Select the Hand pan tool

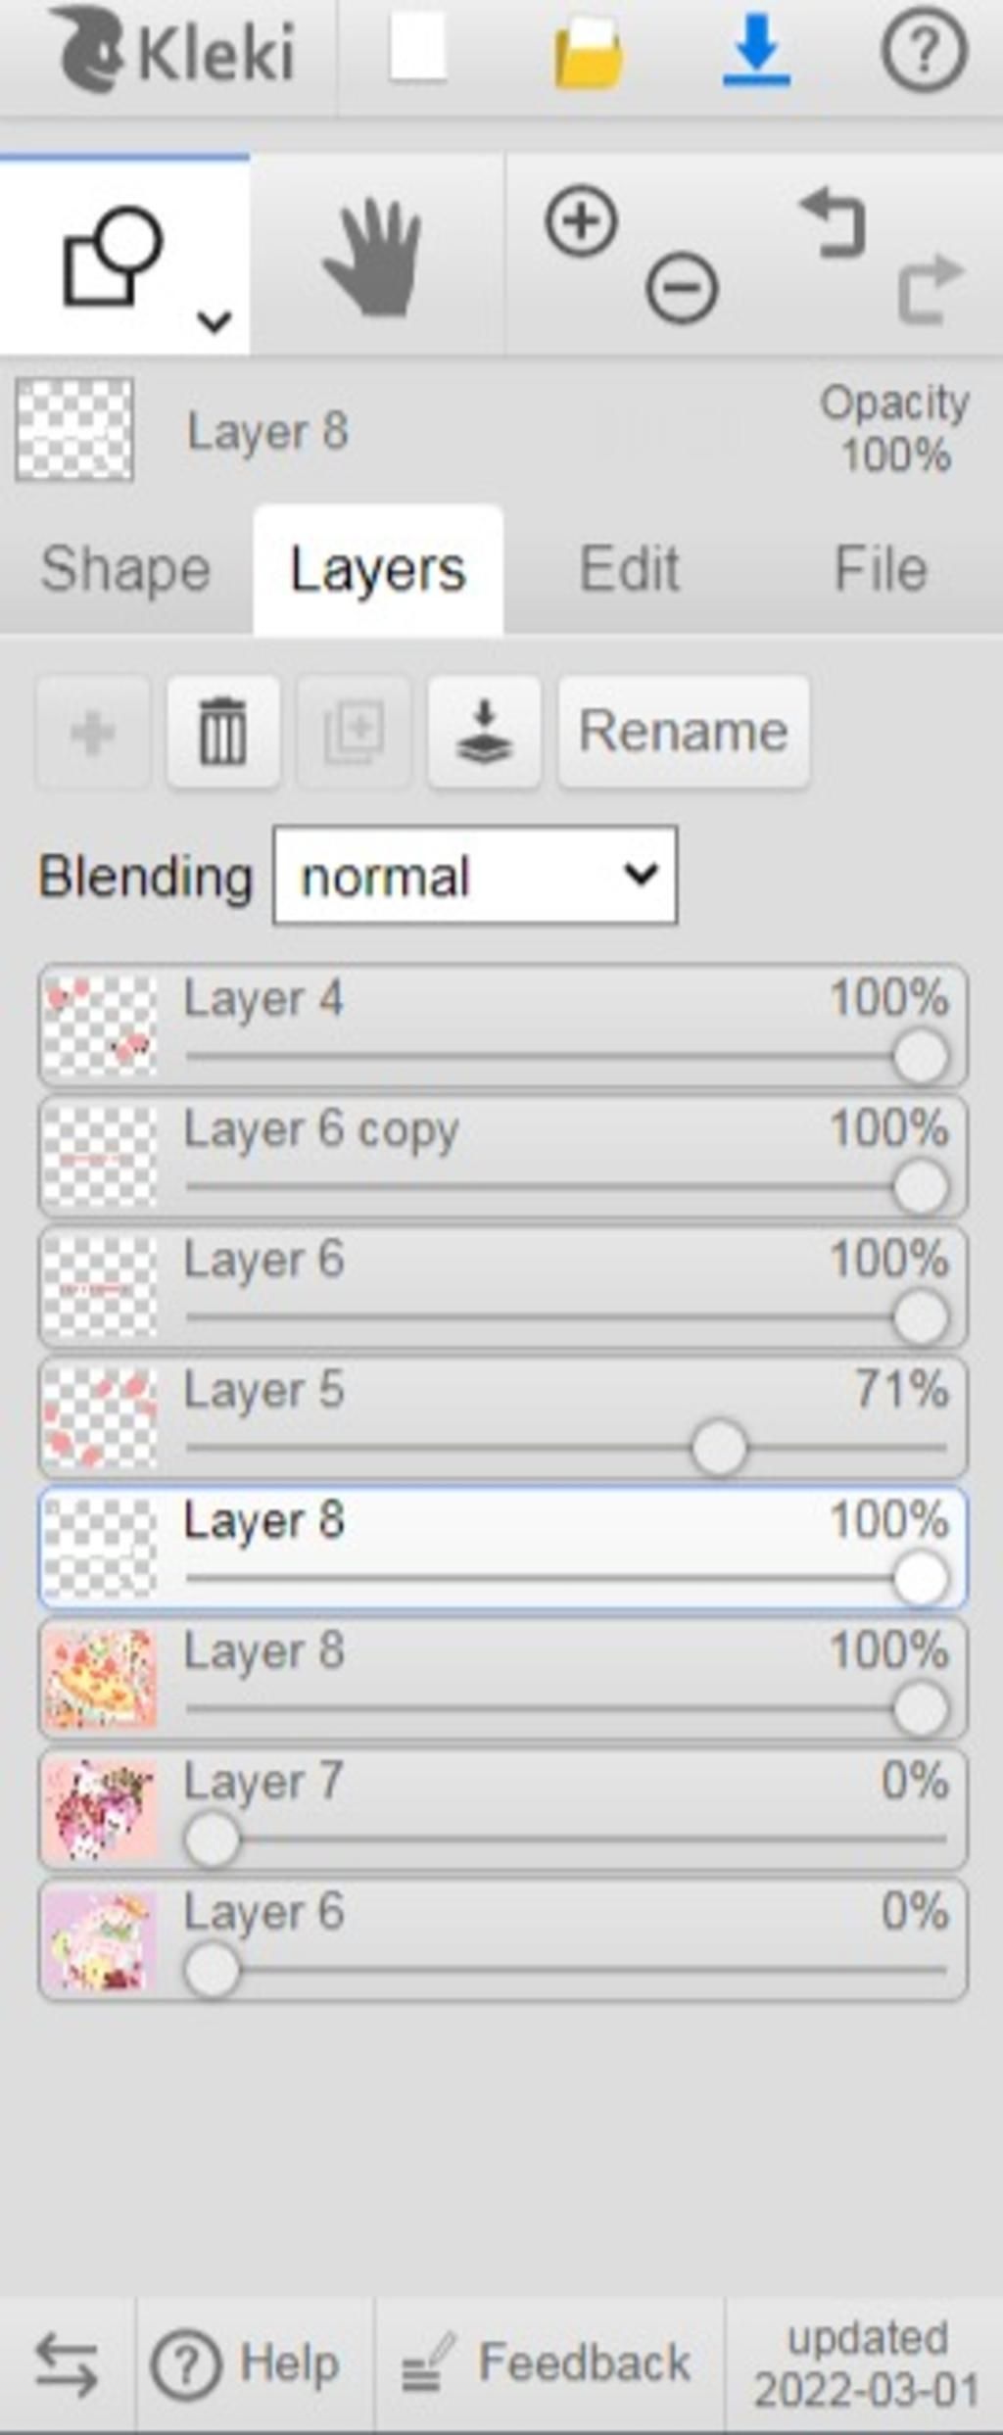(x=373, y=258)
